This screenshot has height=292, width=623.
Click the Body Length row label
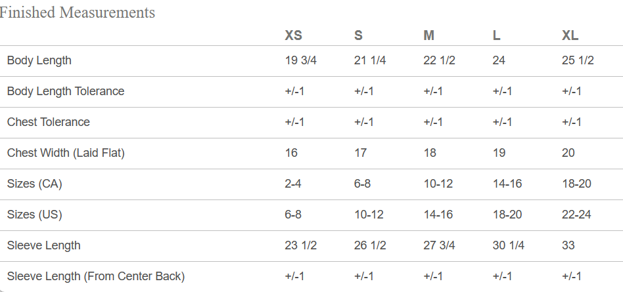(39, 60)
